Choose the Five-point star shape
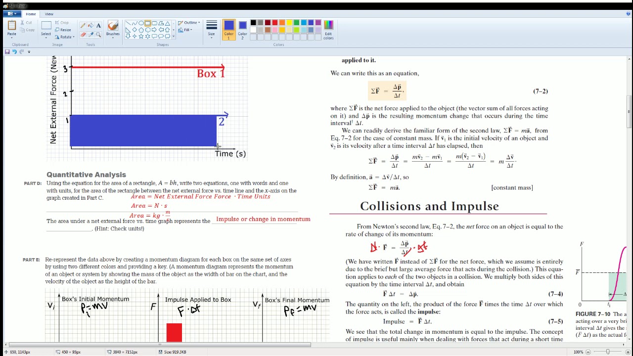 (141, 36)
